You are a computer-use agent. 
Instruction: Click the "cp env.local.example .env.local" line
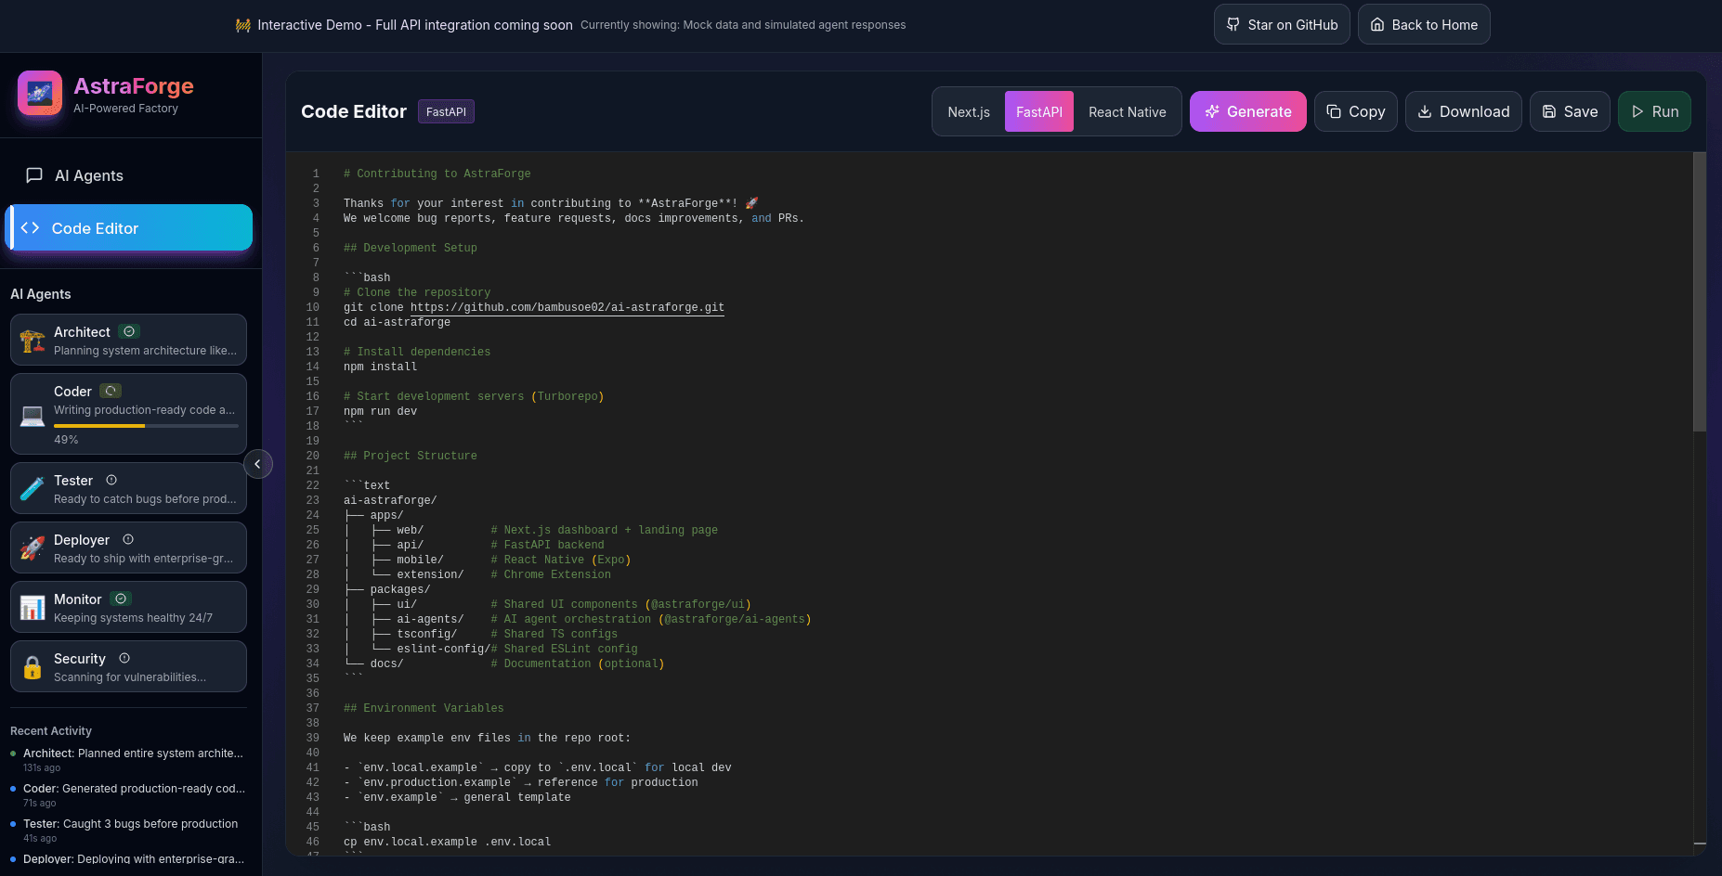pyautogui.click(x=447, y=842)
